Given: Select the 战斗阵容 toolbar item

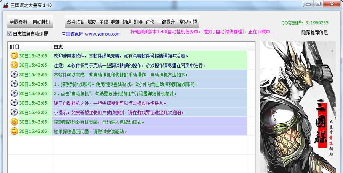Looking at the screenshot, I should (76, 22).
